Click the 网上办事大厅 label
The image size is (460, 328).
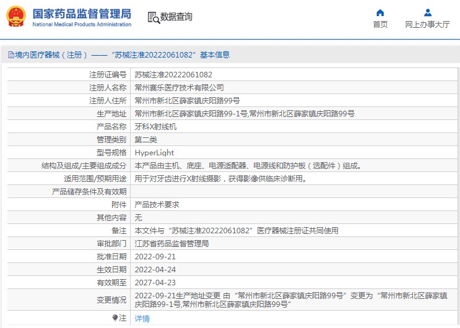[427, 24]
